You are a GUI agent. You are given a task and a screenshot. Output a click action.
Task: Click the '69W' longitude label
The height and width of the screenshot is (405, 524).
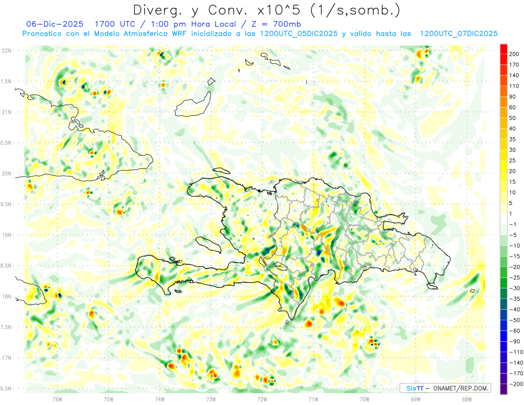[416, 399]
